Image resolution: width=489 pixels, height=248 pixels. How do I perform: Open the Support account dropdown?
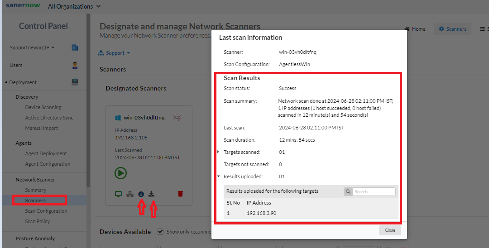pyautogui.click(x=114, y=53)
